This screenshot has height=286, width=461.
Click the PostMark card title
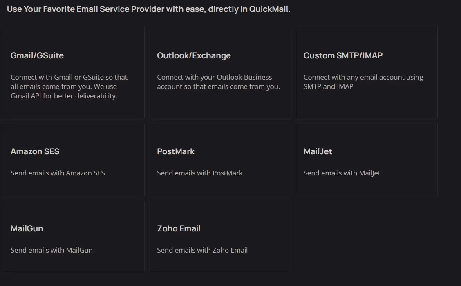pos(176,151)
